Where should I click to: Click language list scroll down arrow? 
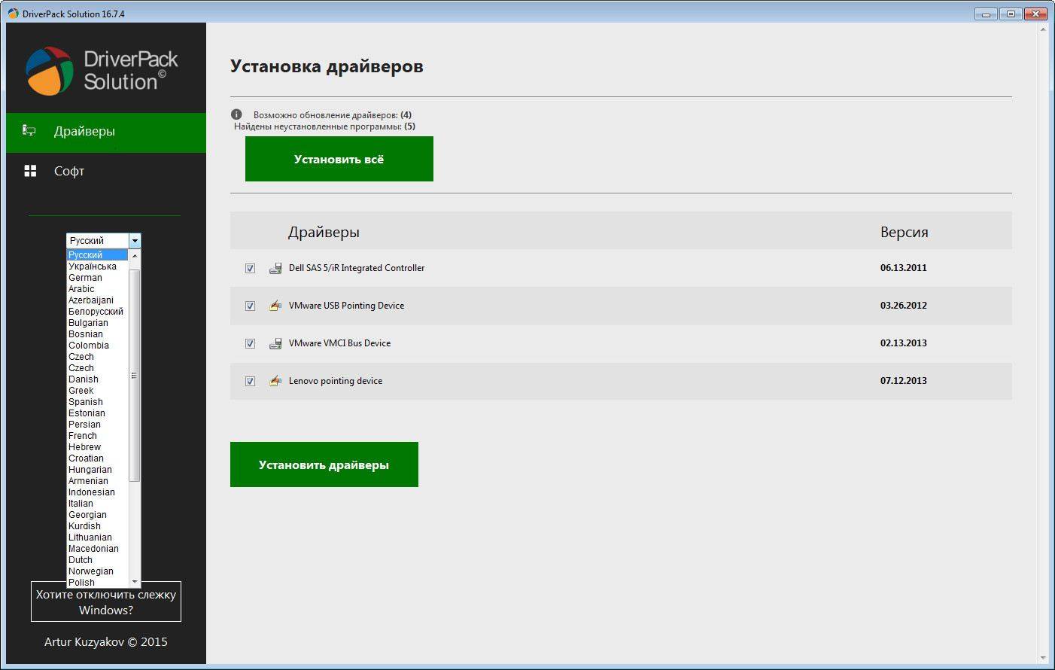135,582
